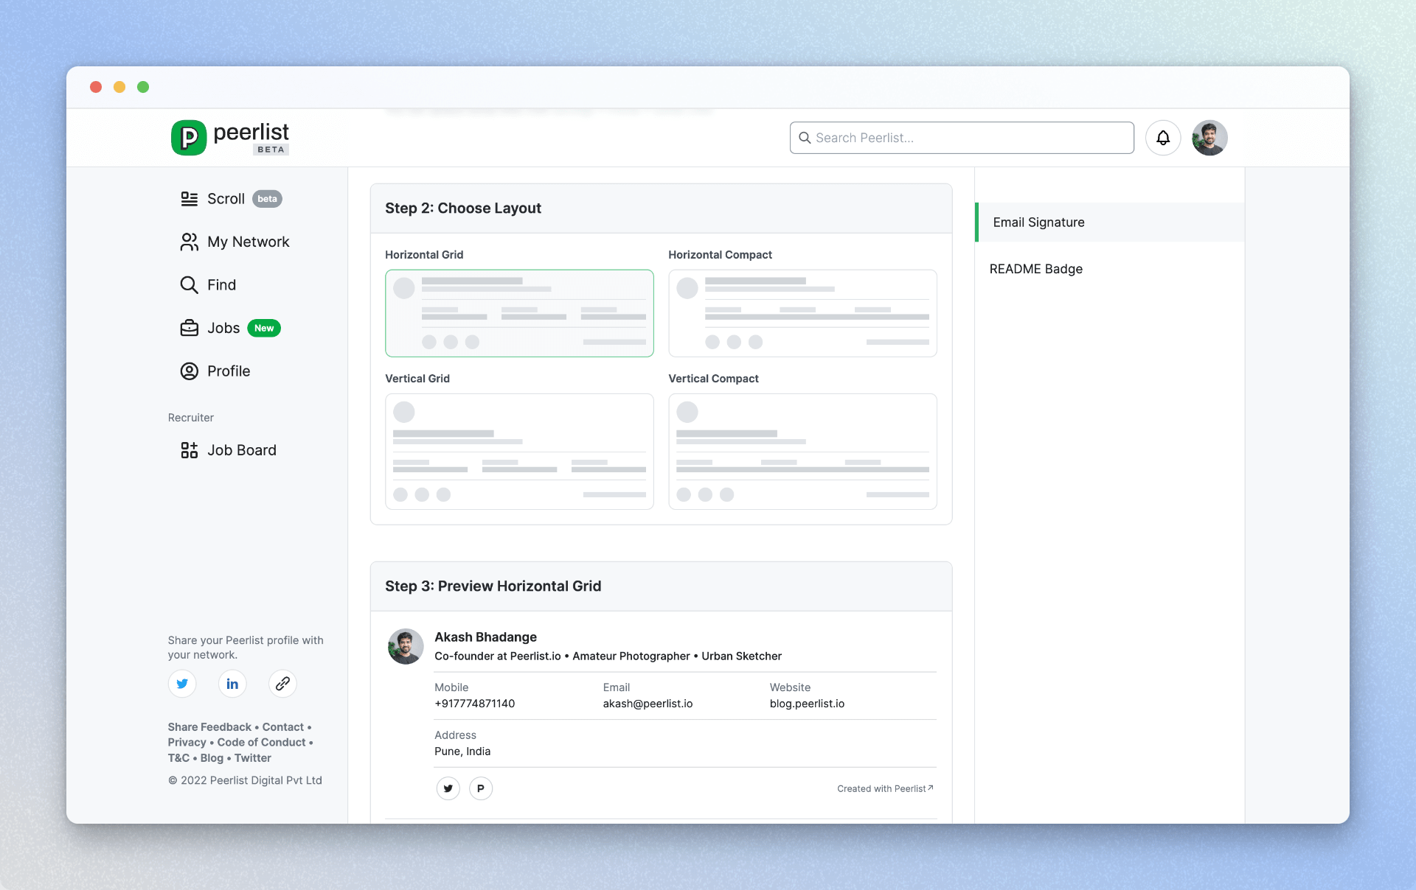Click macOS red close window dot
Viewport: 1416px width, 890px height.
click(96, 87)
